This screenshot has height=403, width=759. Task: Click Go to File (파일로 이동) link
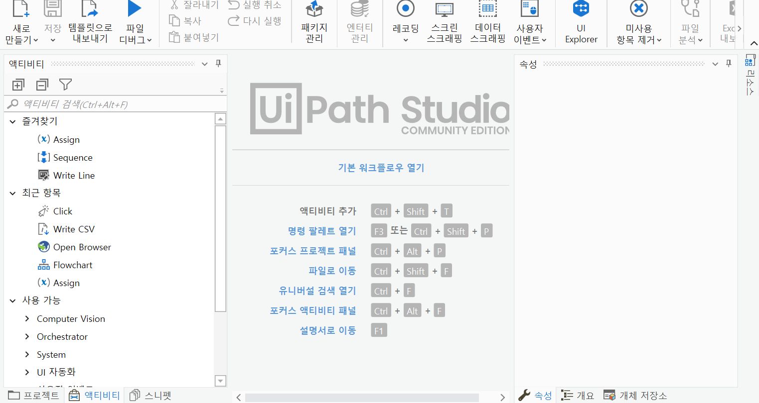point(332,271)
